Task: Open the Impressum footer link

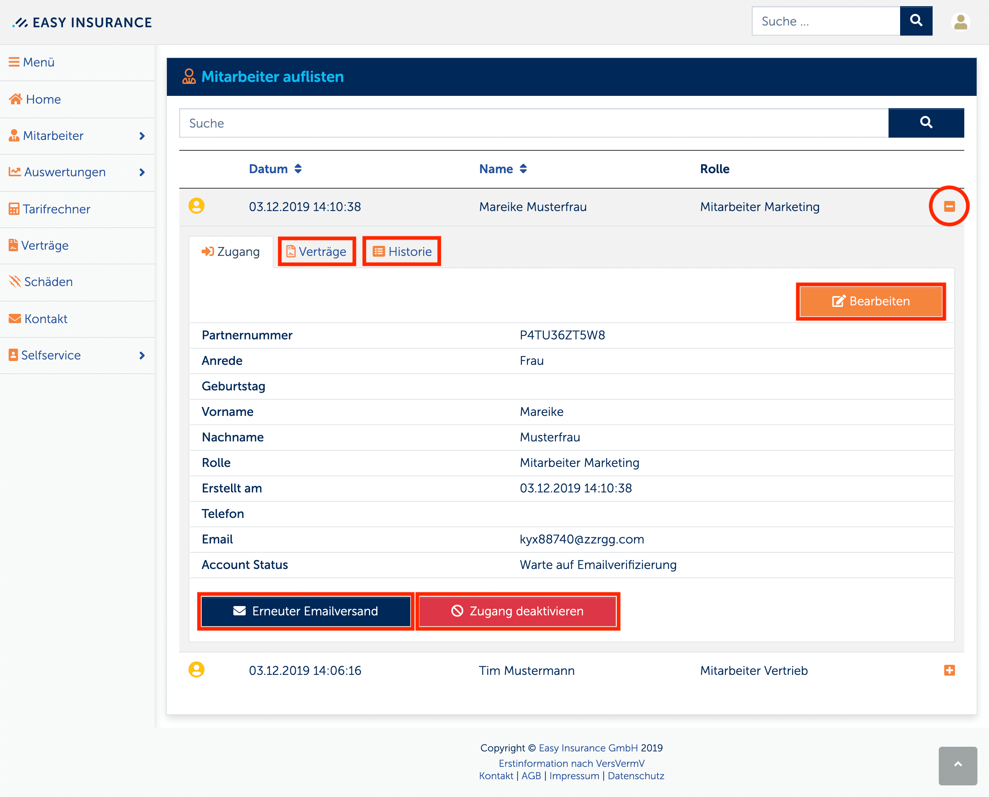Action: point(574,776)
